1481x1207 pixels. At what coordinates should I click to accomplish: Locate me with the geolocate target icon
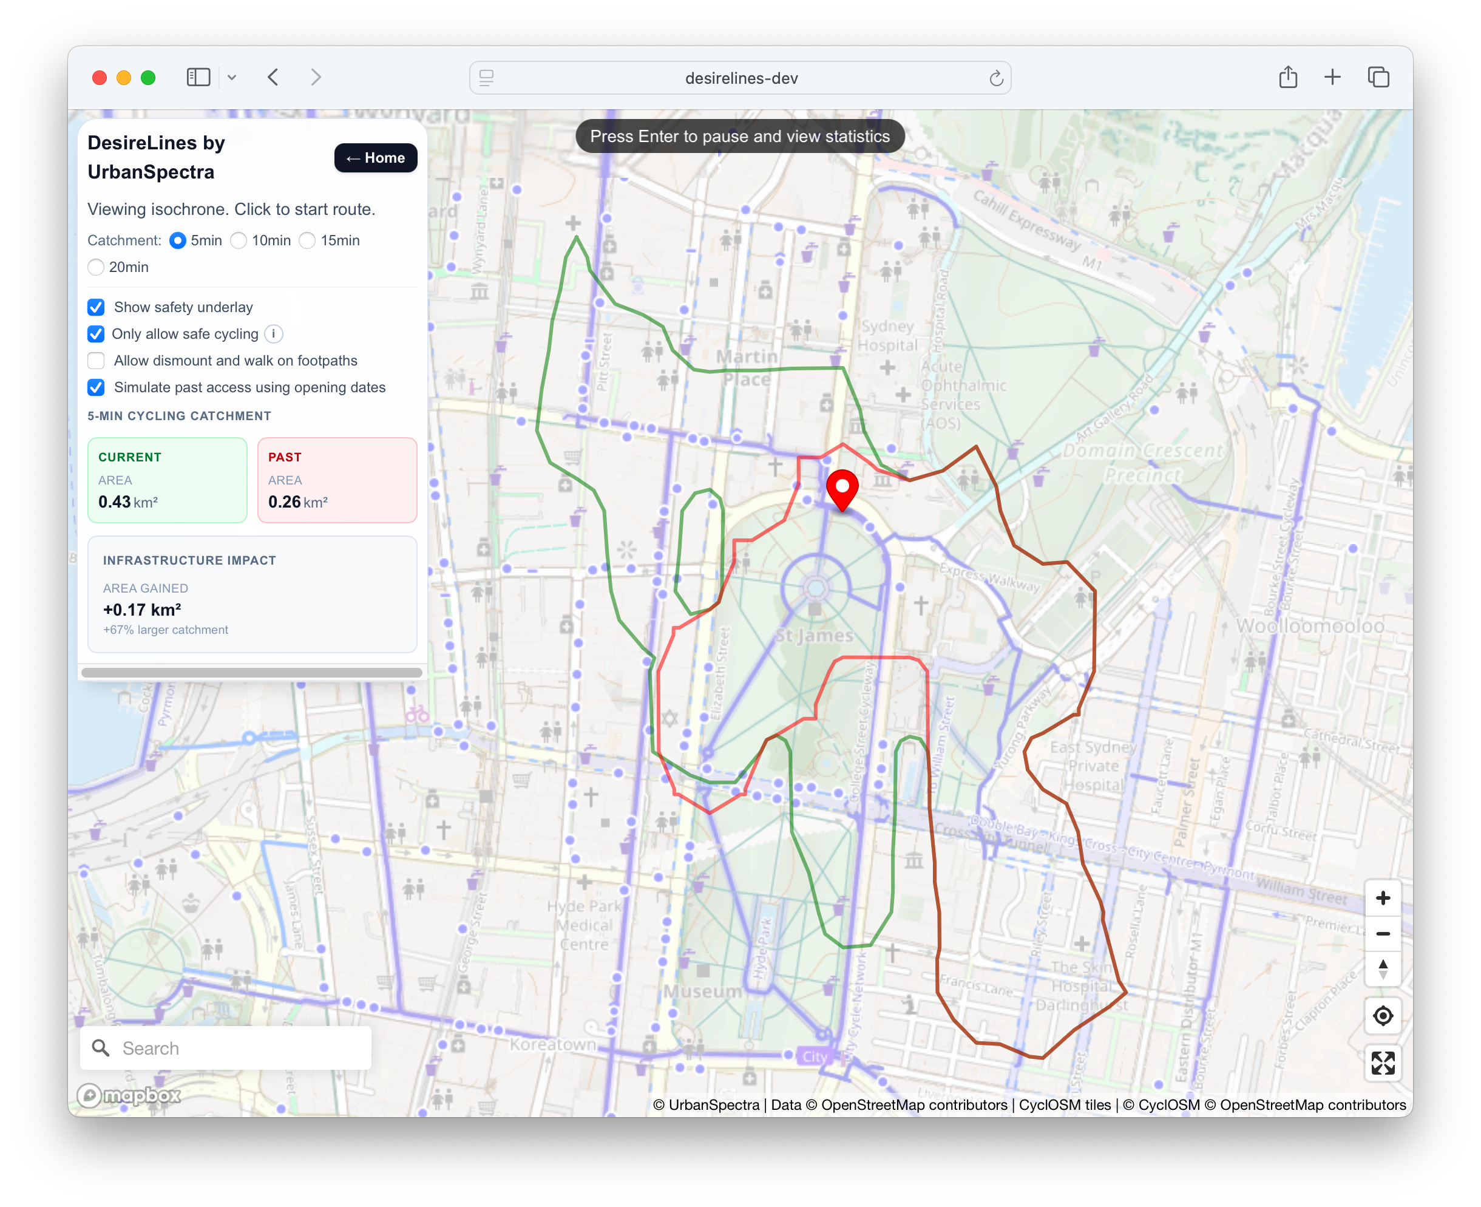pos(1382,1016)
